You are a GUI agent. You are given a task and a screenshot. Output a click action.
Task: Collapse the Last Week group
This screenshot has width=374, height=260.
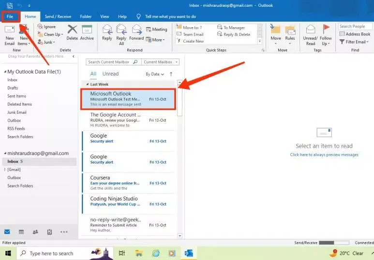coord(87,84)
